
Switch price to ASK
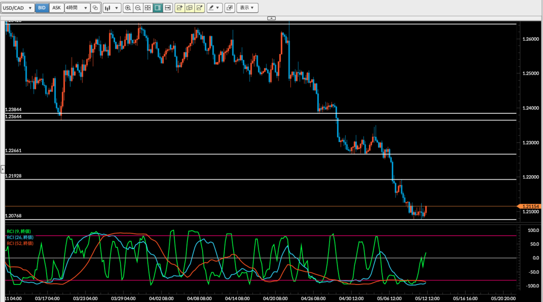coord(56,8)
